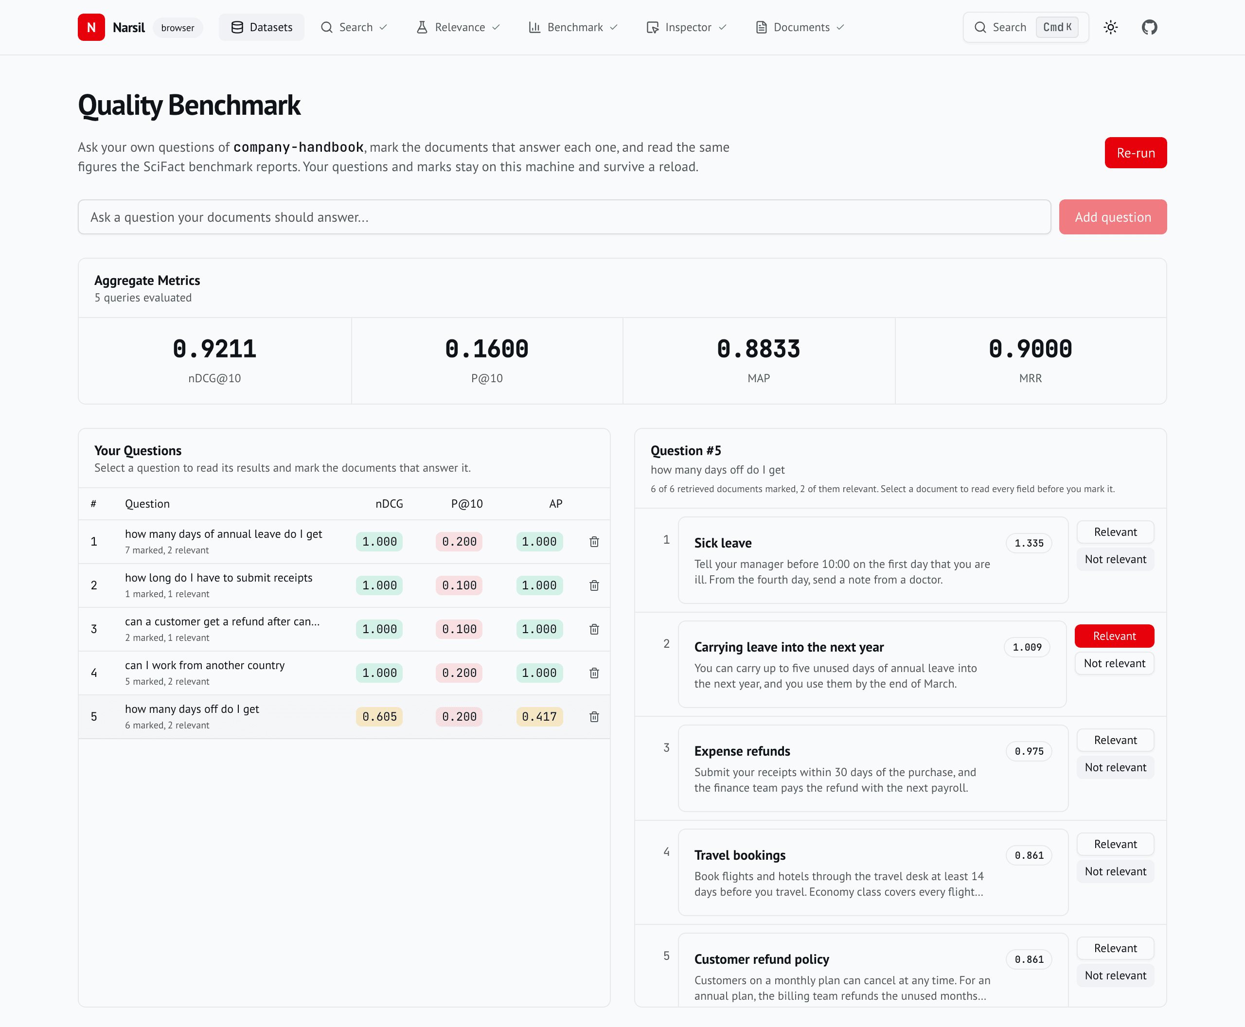Go to the Datasets page
This screenshot has width=1245, height=1027.
tap(262, 27)
